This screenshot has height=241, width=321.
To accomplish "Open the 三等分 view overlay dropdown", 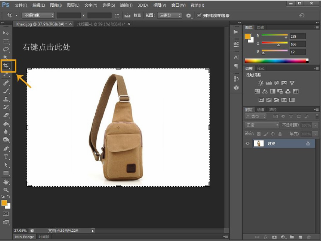I will 170,15.
